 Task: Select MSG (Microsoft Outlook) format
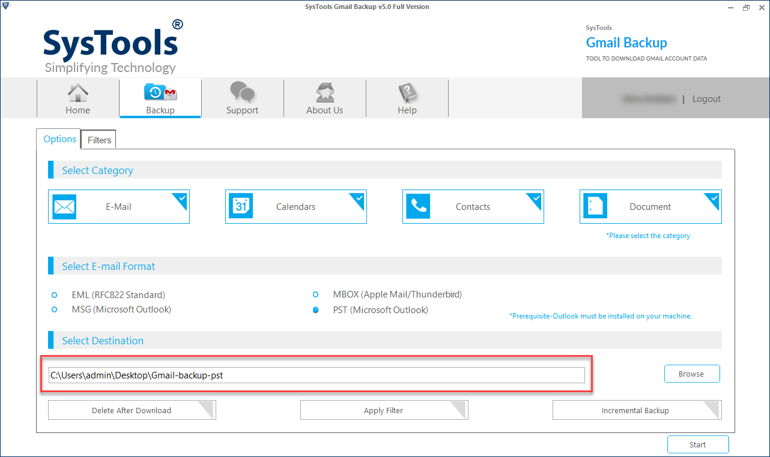[55, 309]
